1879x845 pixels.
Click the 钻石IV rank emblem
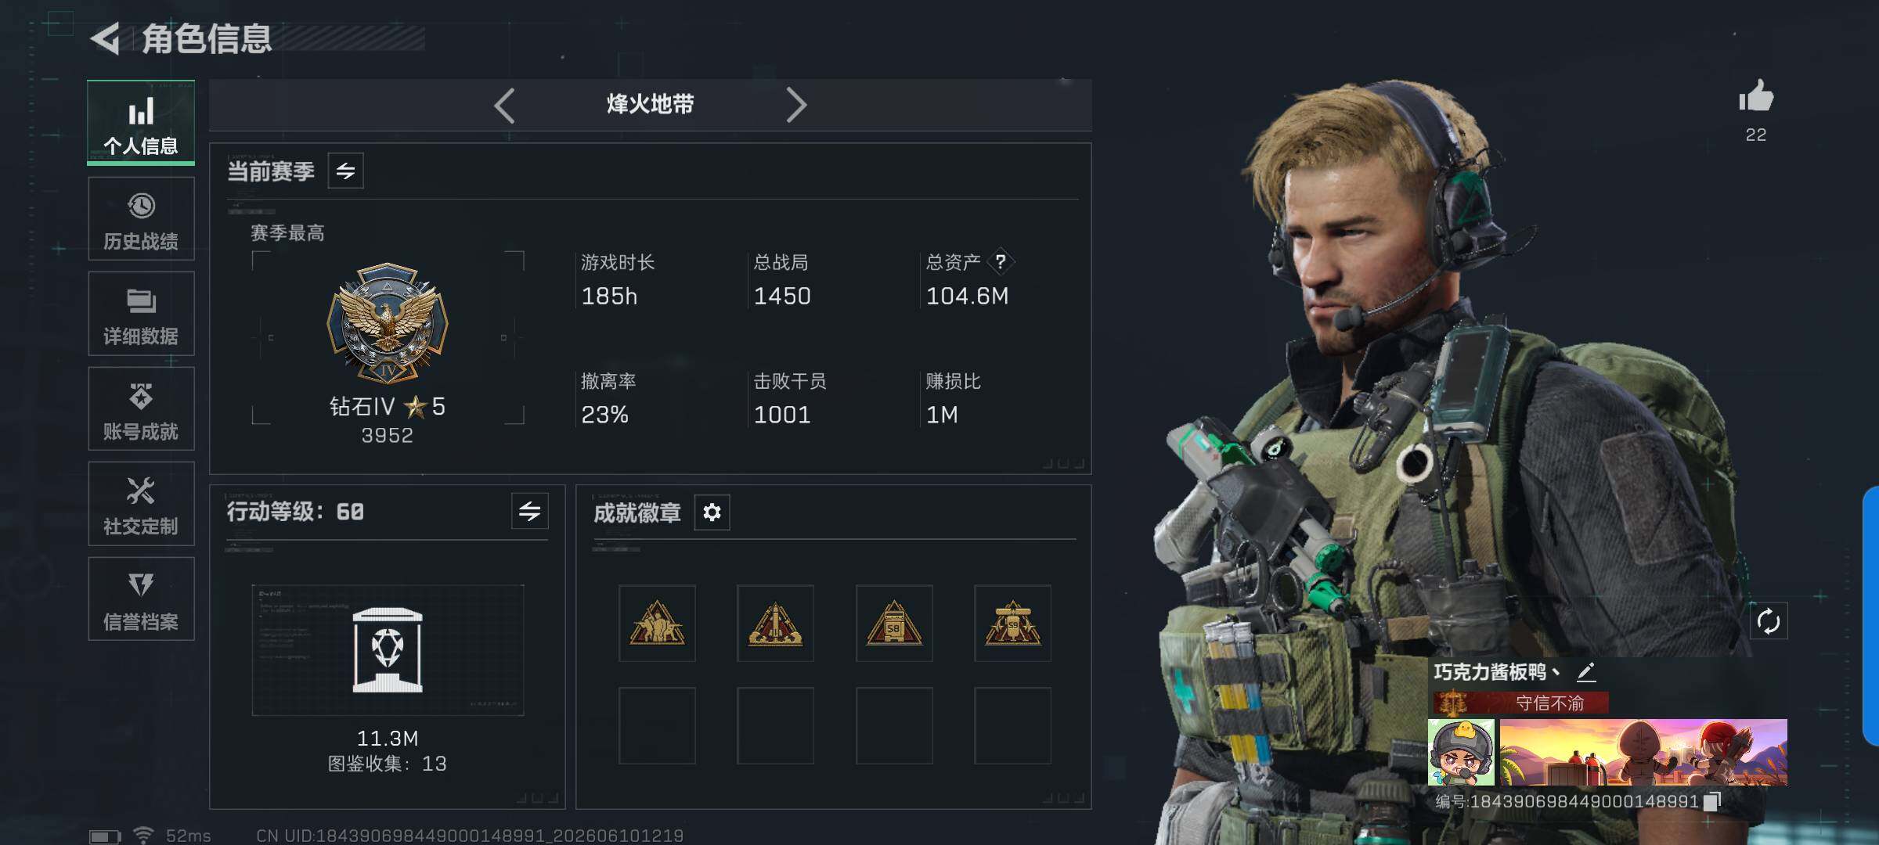point(388,323)
